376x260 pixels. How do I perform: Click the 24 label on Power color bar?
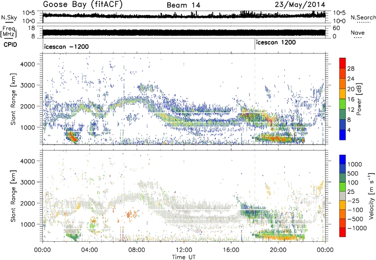pyautogui.click(x=351, y=79)
